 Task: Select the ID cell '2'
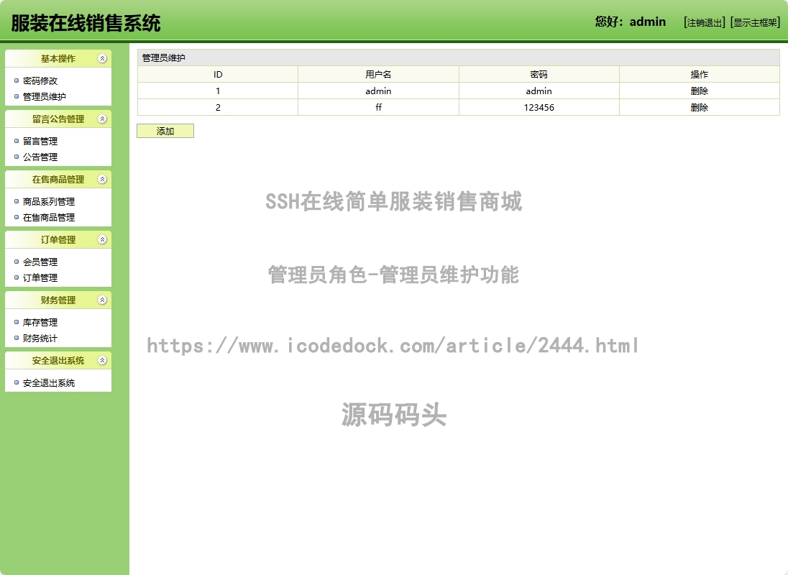[218, 108]
